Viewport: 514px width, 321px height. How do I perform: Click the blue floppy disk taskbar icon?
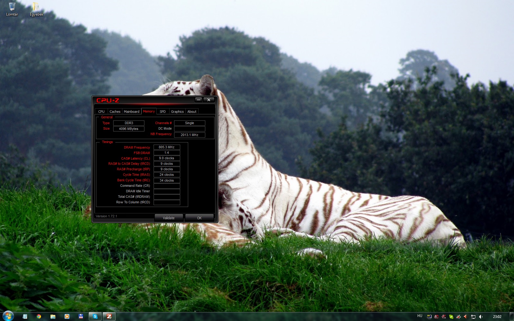click(81, 316)
